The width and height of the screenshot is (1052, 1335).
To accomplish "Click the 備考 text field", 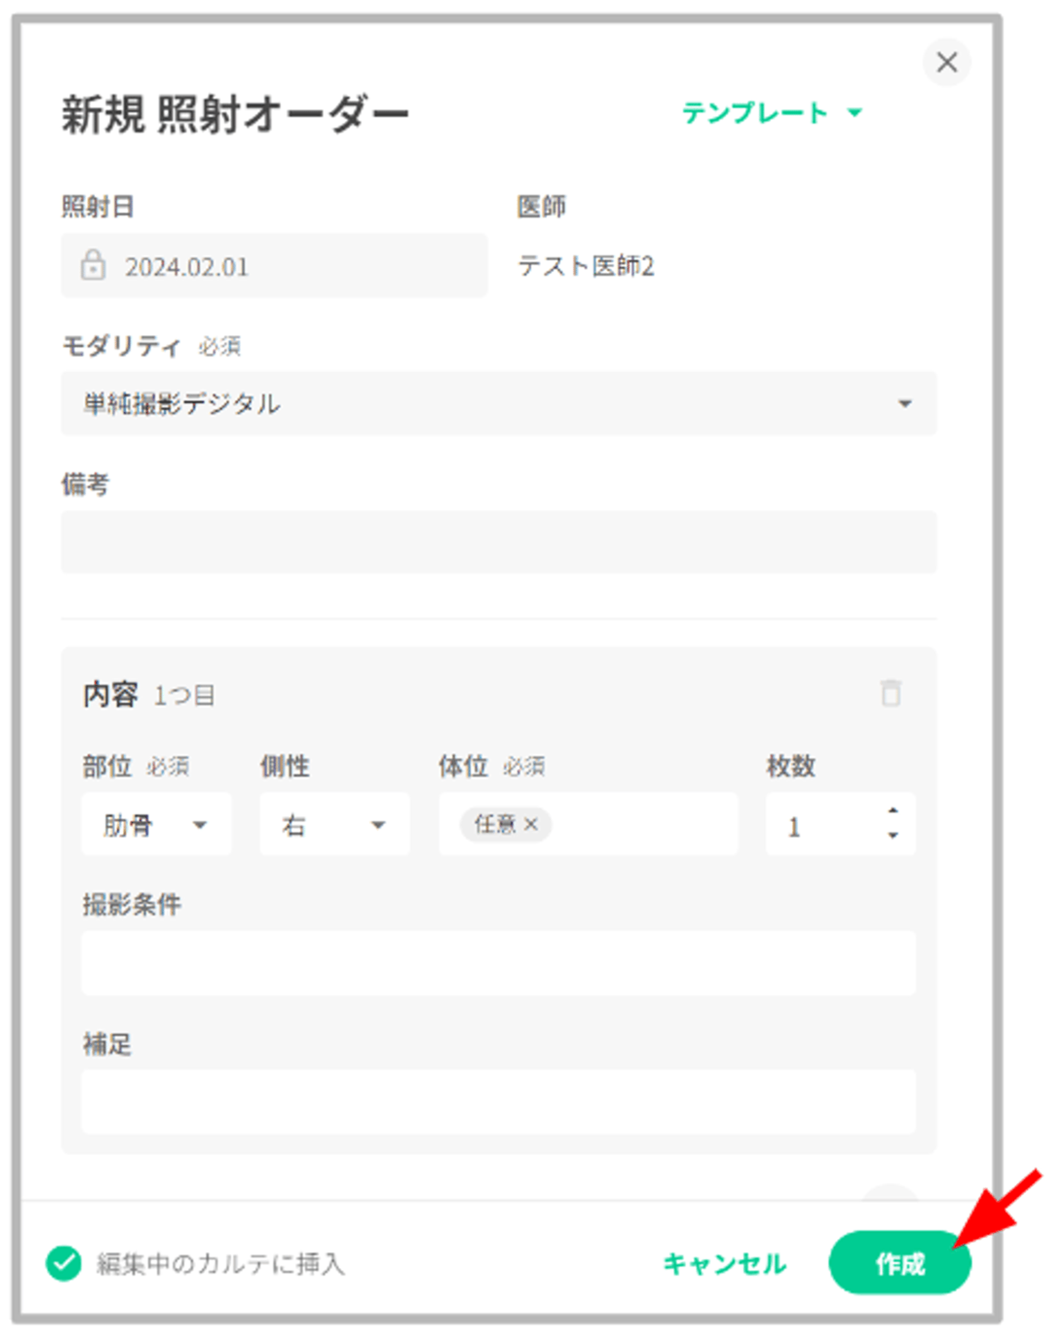I will point(498,542).
